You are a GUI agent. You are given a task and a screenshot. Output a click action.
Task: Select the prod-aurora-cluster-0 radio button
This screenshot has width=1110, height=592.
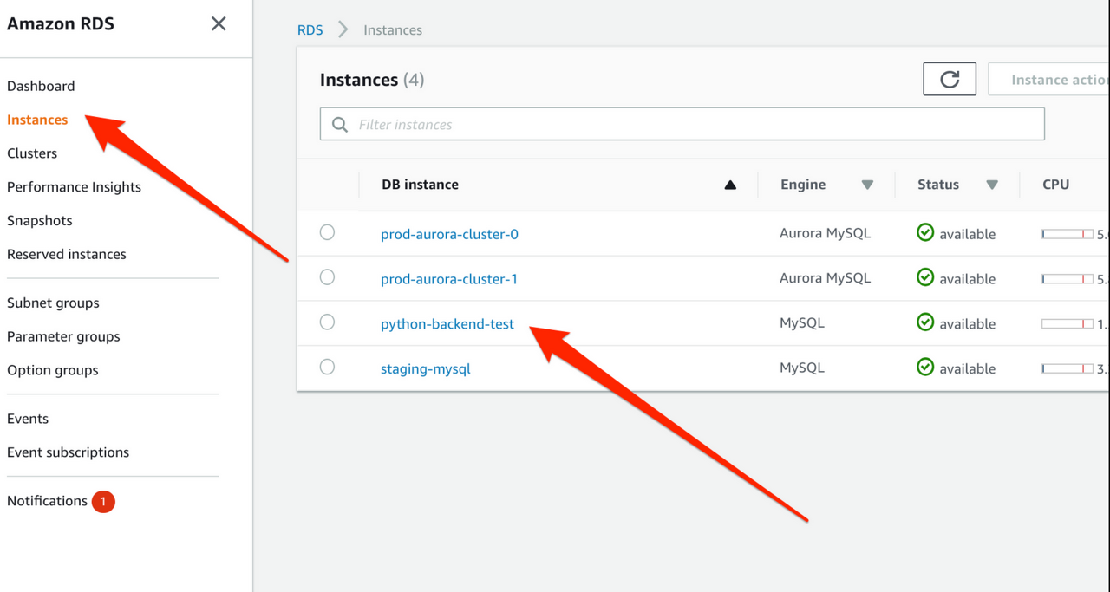[x=327, y=232]
